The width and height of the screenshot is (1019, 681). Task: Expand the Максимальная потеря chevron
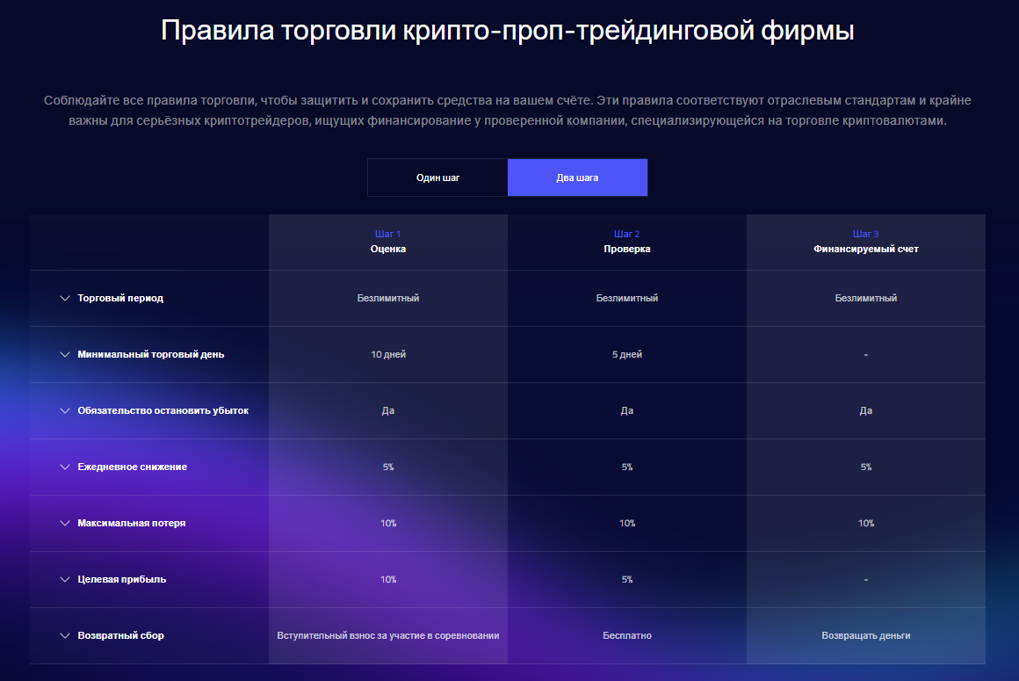[x=65, y=523]
